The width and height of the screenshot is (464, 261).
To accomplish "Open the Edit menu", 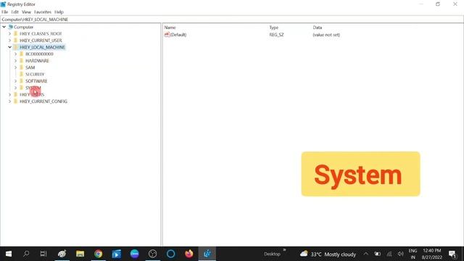I will tap(14, 12).
